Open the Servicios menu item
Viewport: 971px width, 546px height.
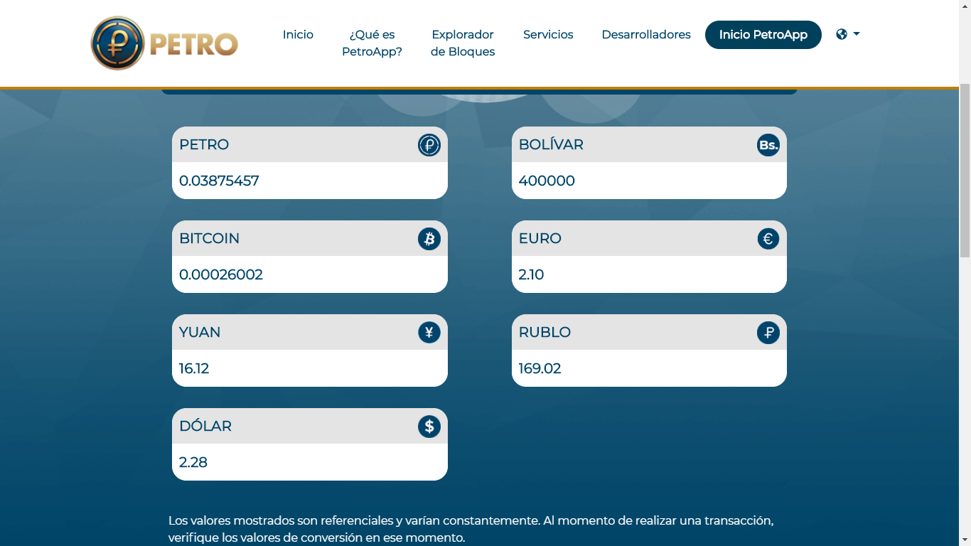coord(548,34)
